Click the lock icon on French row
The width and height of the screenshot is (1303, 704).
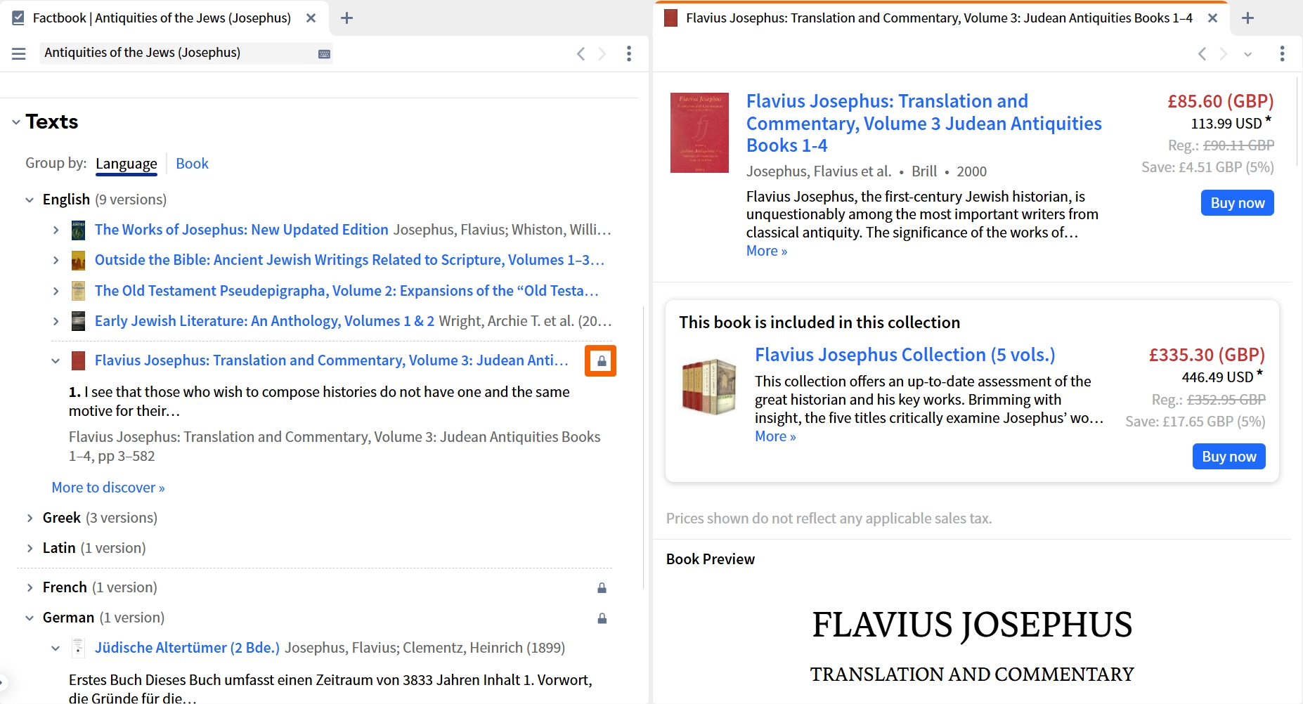click(x=602, y=588)
